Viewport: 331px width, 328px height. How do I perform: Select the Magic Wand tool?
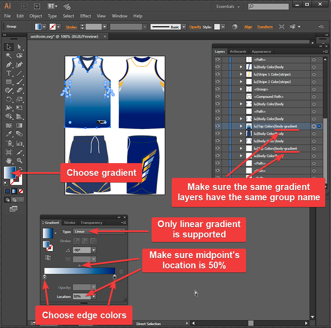(x=9, y=56)
